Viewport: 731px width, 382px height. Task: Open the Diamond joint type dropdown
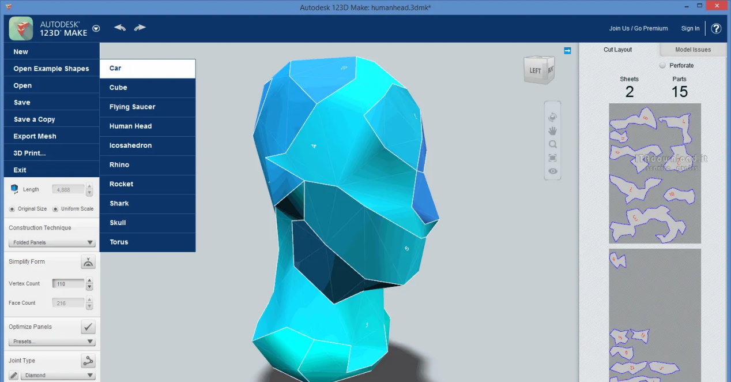click(x=58, y=375)
